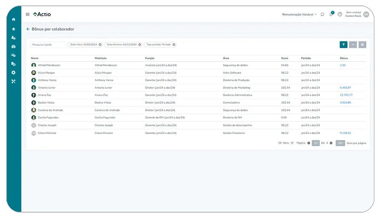Image resolution: width=381 pixels, height=218 pixels.
Task: Go back using arrow beside Bônus por colaborador
Action: 28,29
